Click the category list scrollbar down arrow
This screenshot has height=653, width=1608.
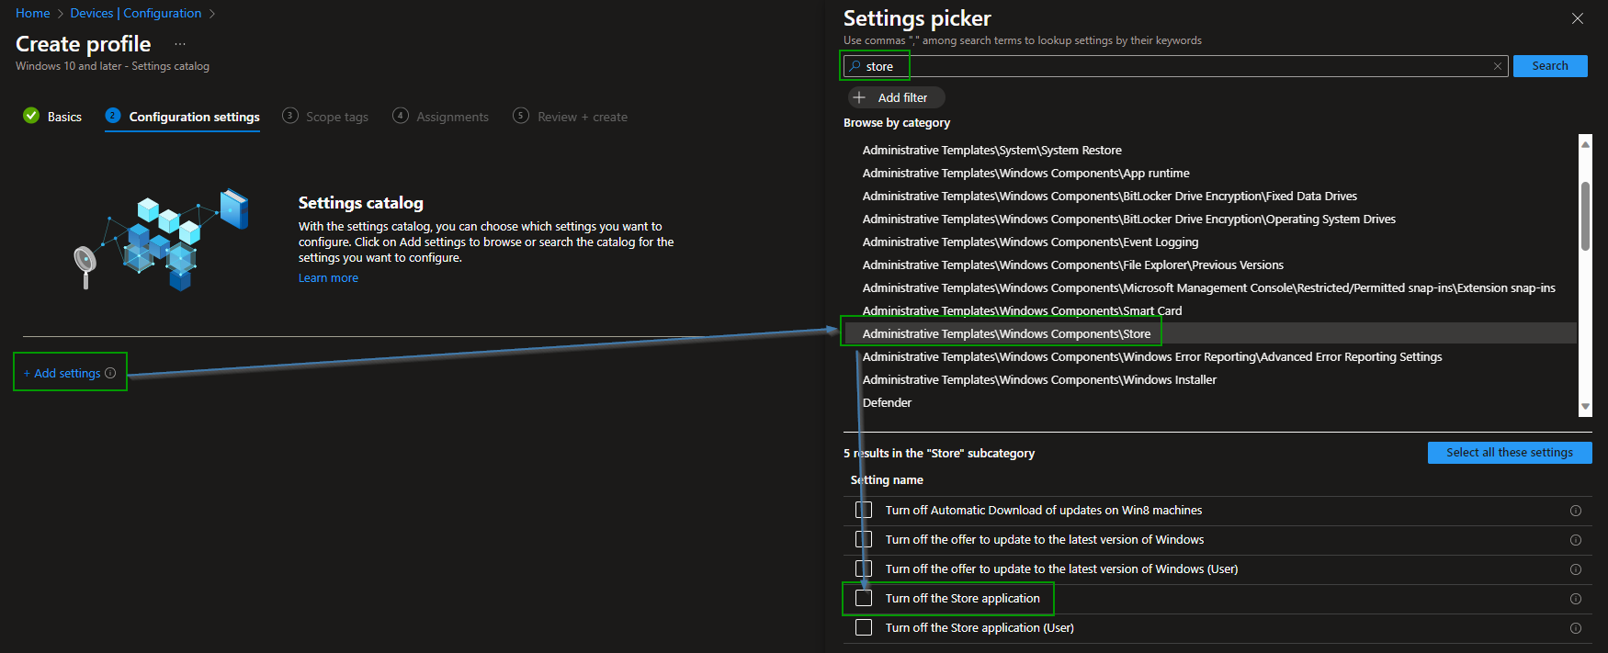click(x=1585, y=407)
